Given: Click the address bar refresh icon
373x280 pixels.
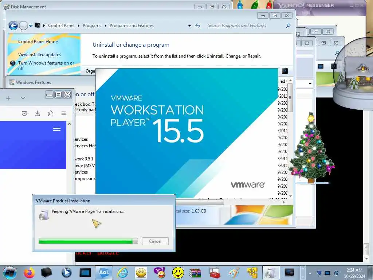Looking at the screenshot, I should coord(198,26).
